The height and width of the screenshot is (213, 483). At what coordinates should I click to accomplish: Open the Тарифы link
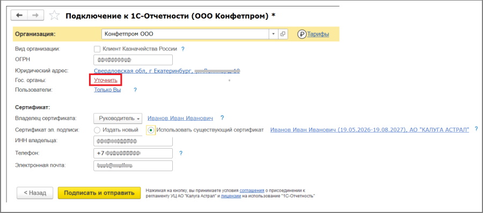(x=318, y=34)
